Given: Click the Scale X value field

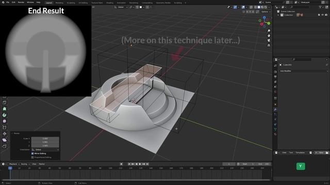Looking at the screenshot, I should click(x=45, y=138).
